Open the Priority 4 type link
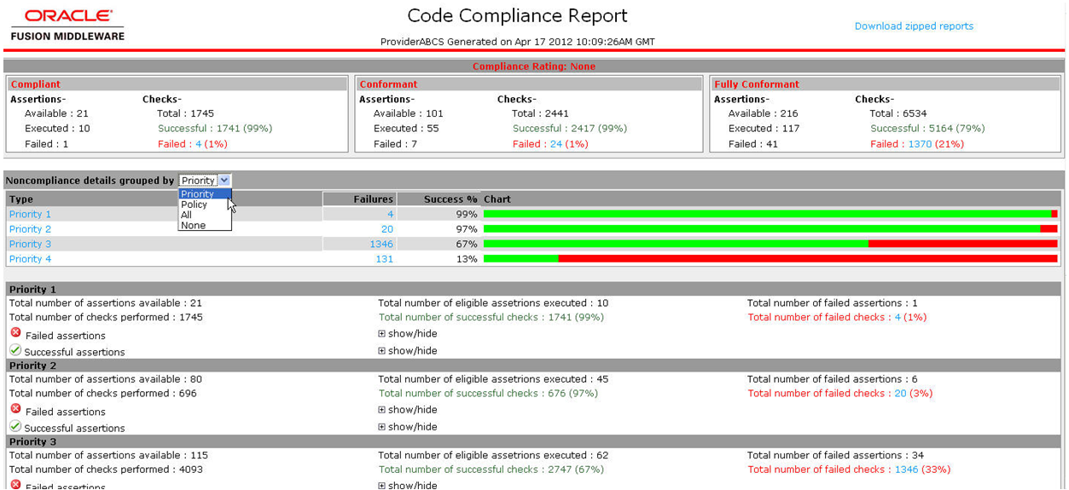Screen dimensions: 1069x490 30,259
